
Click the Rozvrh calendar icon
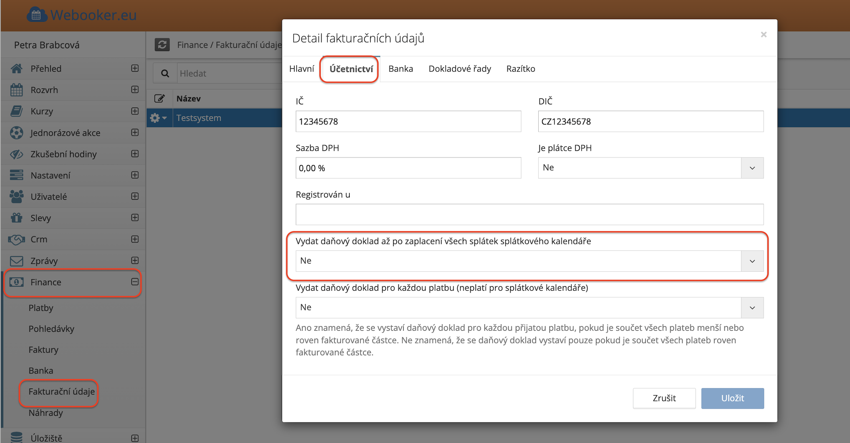coord(17,90)
